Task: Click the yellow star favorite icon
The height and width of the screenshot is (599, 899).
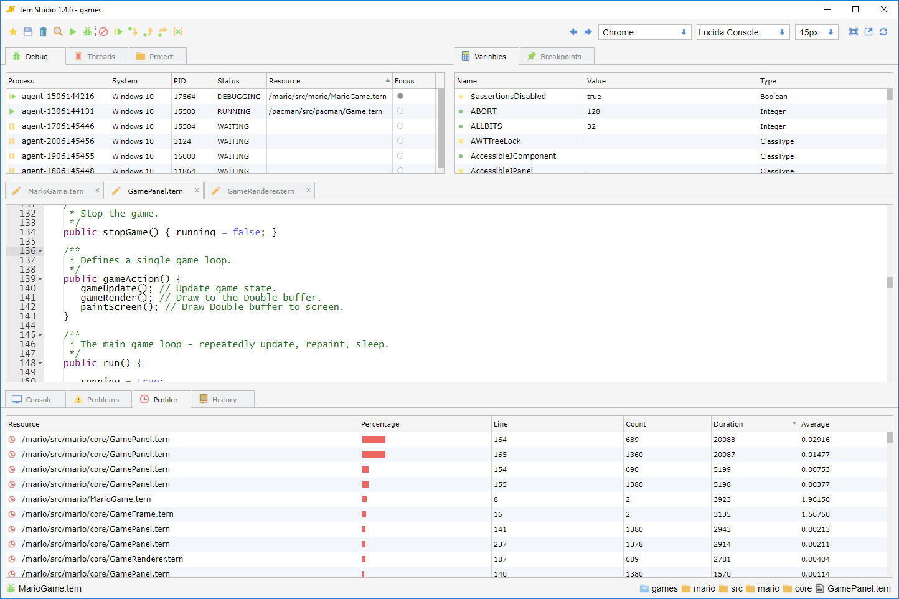Action: [x=13, y=32]
